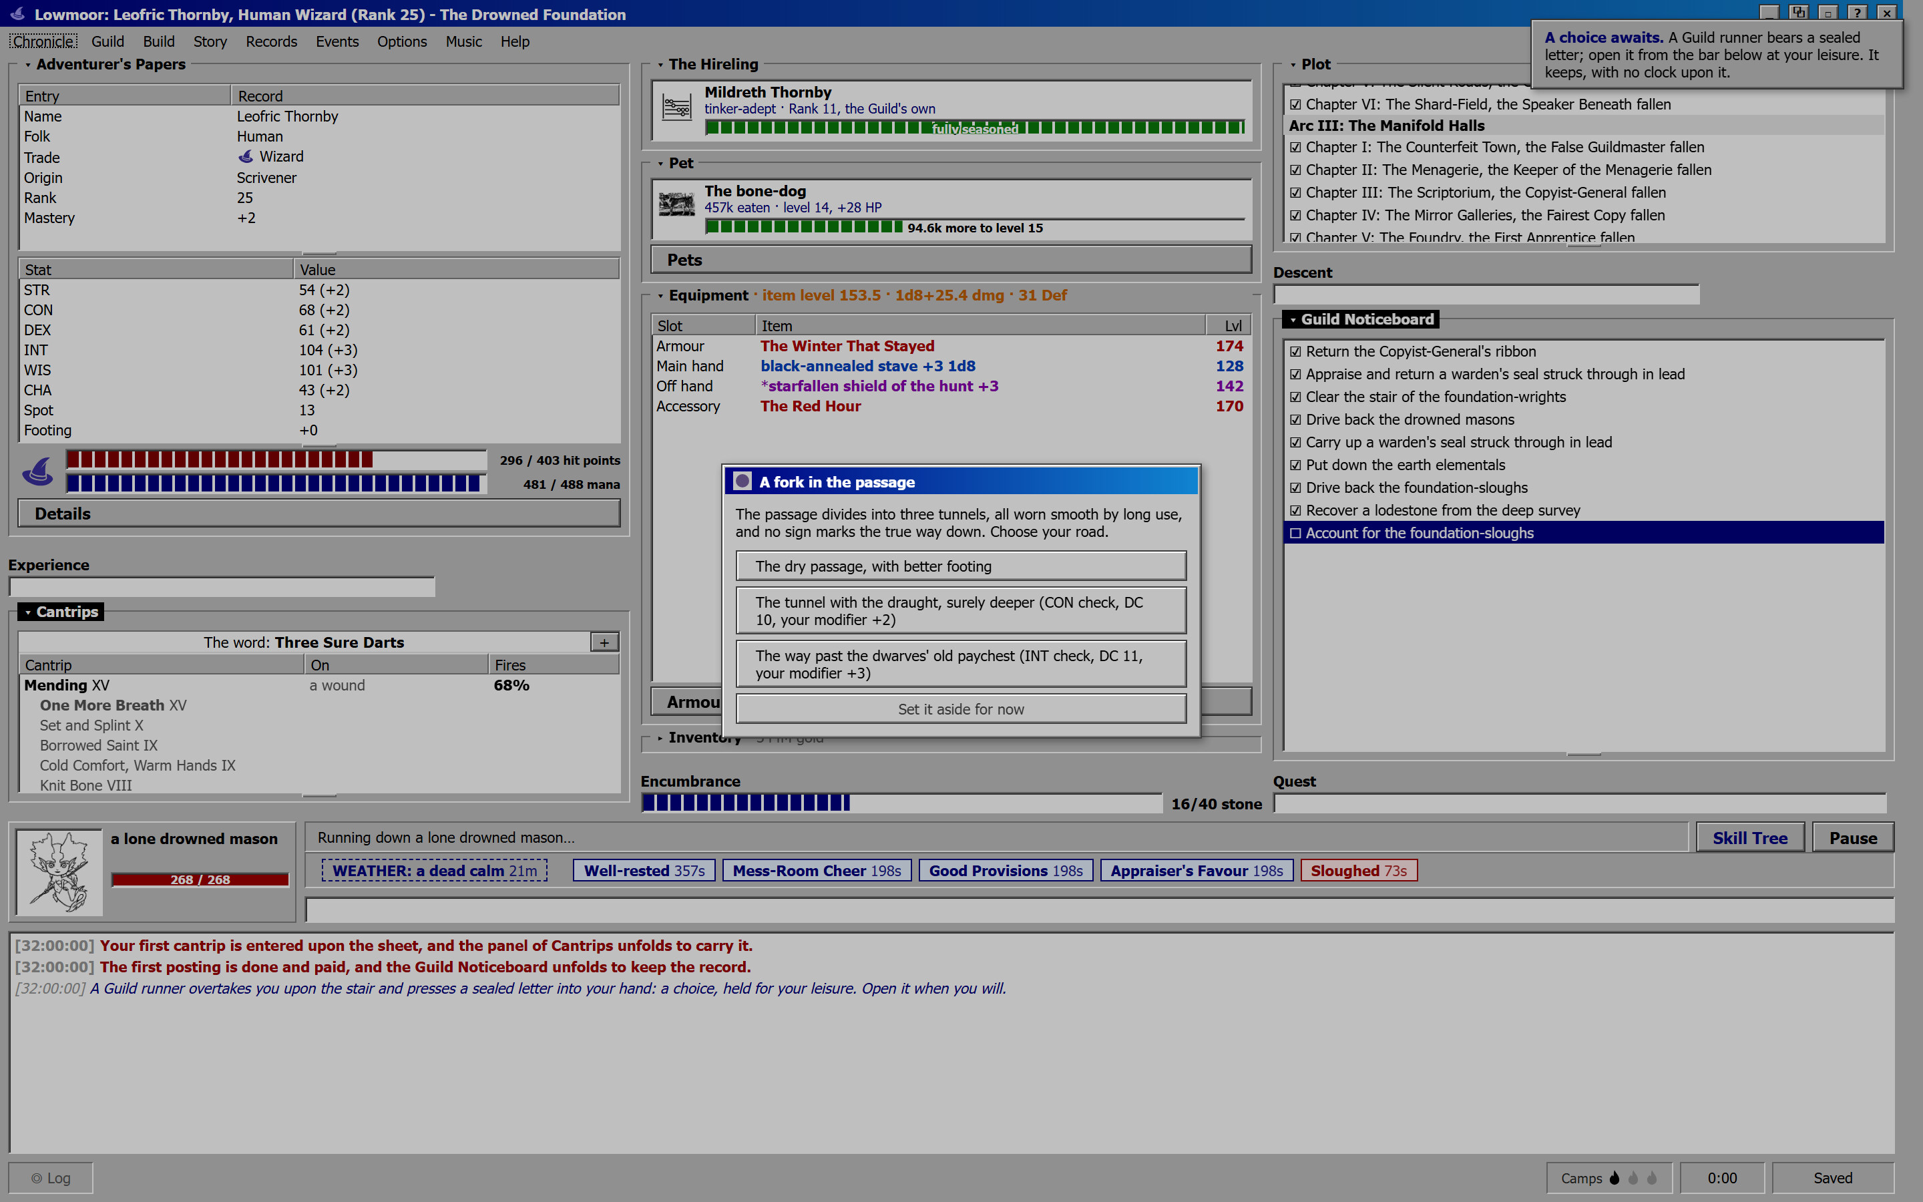Click the round icon in the fork dialog title

(742, 481)
